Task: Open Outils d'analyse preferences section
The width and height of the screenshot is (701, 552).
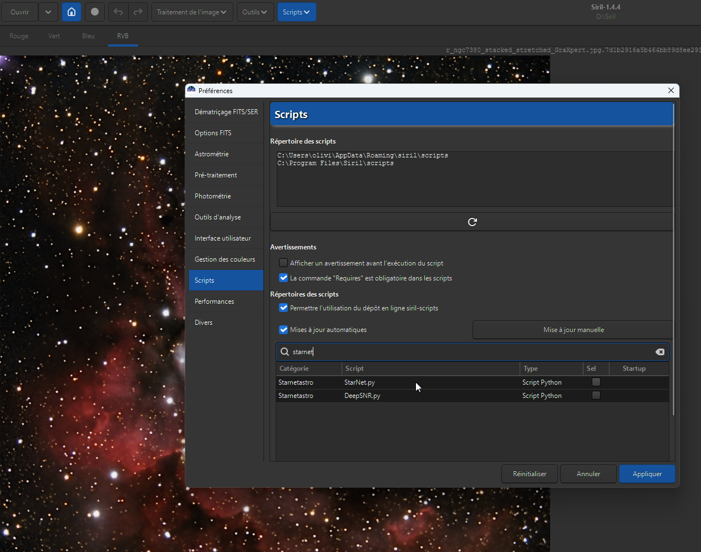Action: 226,217
